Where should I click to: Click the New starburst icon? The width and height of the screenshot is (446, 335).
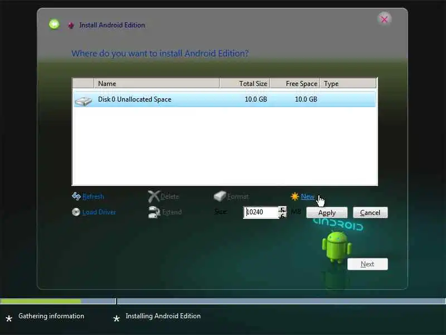tap(295, 197)
